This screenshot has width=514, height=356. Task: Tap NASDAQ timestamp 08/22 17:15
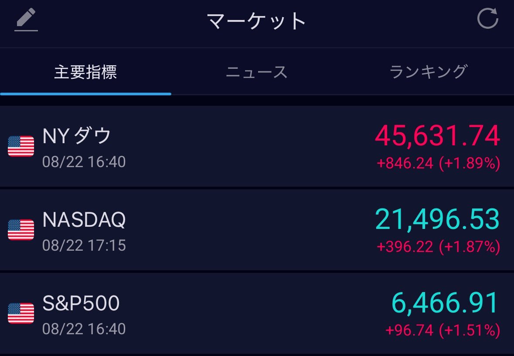point(84,245)
